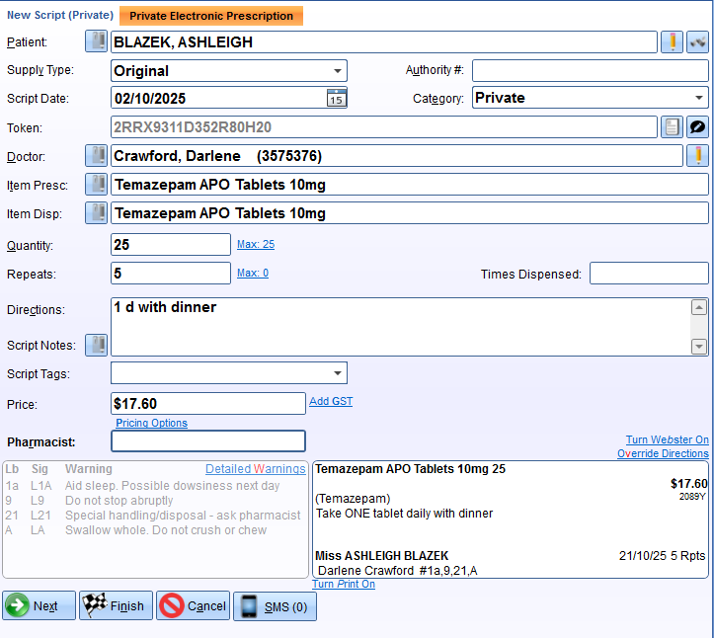Click the doctor warning exclamation icon
Screen dimensions: 714x638
coord(698,156)
